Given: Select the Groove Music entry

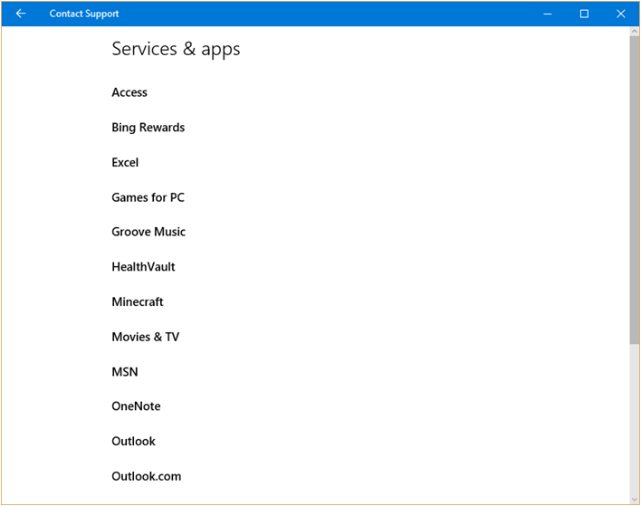Looking at the screenshot, I should point(148,232).
